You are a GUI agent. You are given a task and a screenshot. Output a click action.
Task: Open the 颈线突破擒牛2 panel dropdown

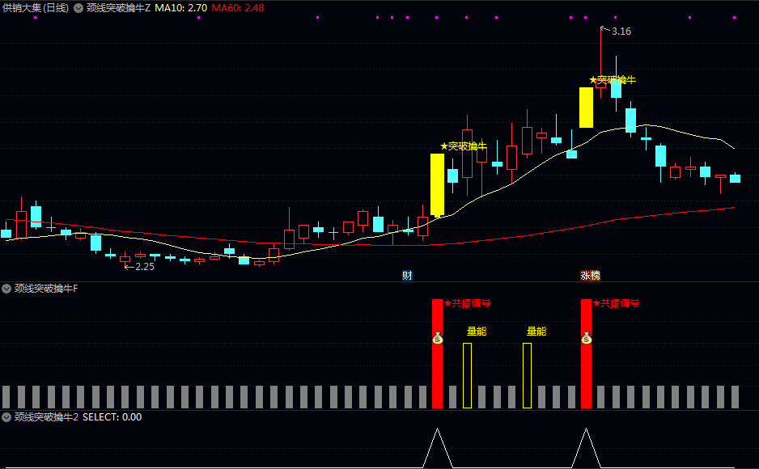[6, 417]
